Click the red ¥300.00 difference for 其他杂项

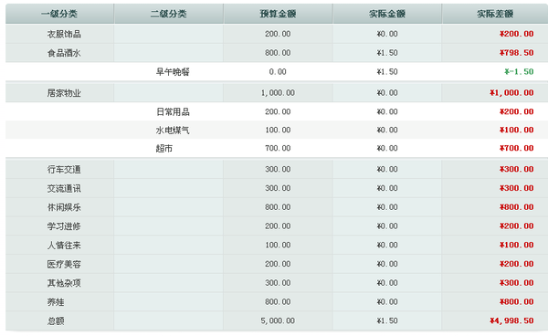[517, 282]
